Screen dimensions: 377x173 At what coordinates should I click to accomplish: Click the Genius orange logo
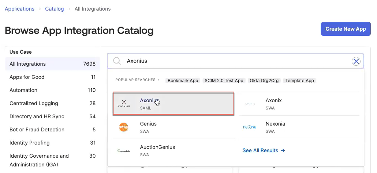(x=124, y=127)
